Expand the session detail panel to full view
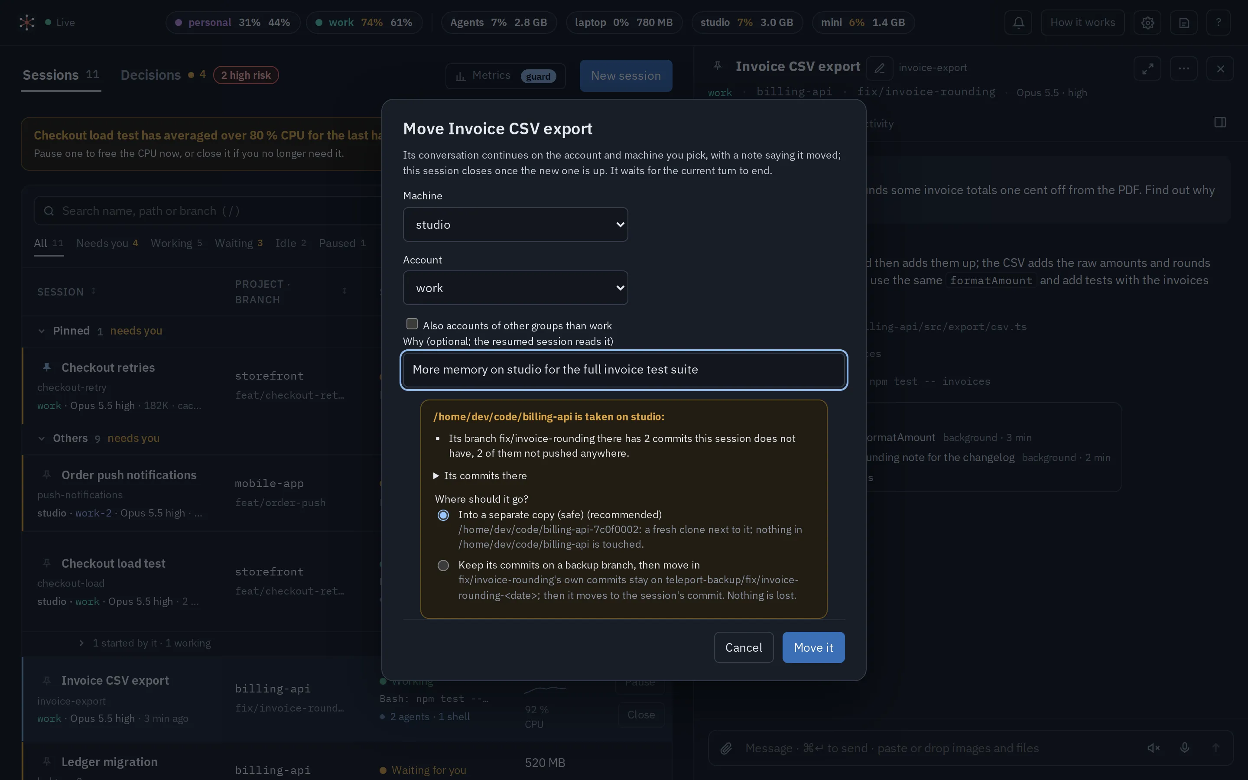 tap(1147, 68)
